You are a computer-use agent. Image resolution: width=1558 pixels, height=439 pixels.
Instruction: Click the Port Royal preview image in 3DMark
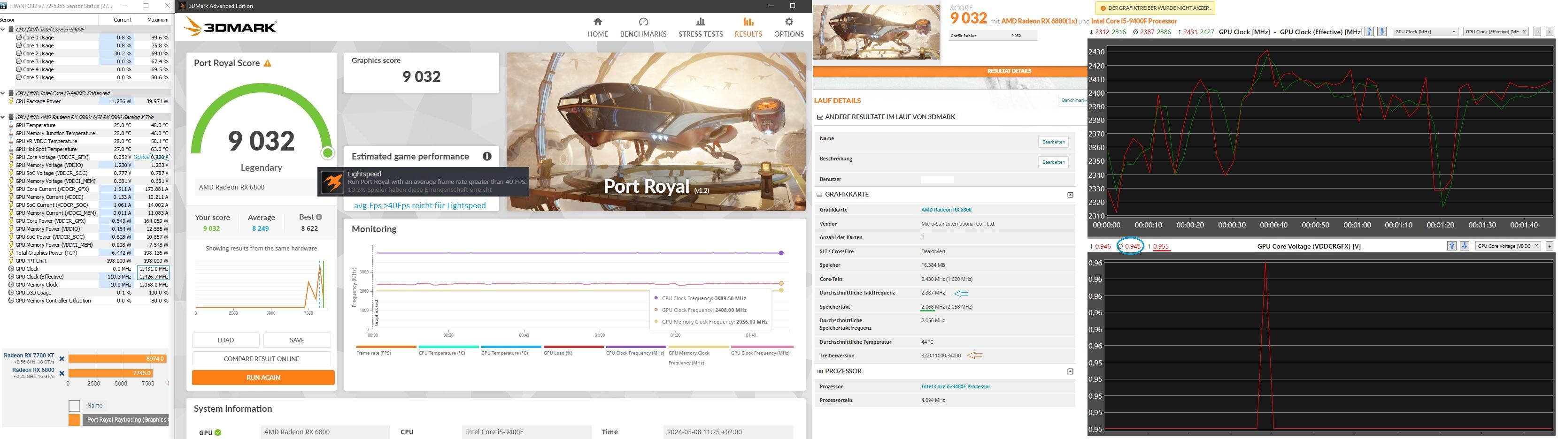656,132
